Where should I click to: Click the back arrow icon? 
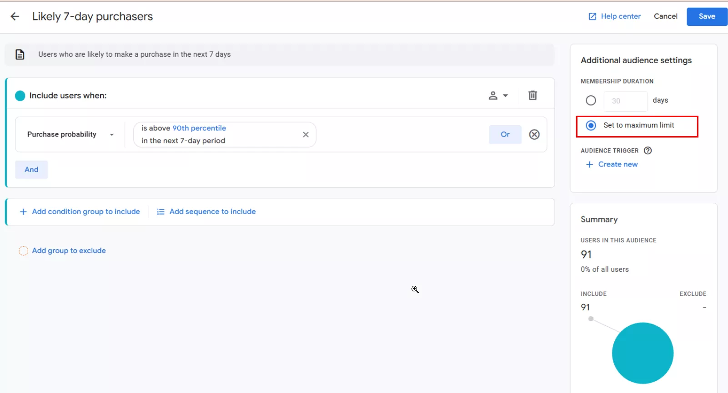15,16
